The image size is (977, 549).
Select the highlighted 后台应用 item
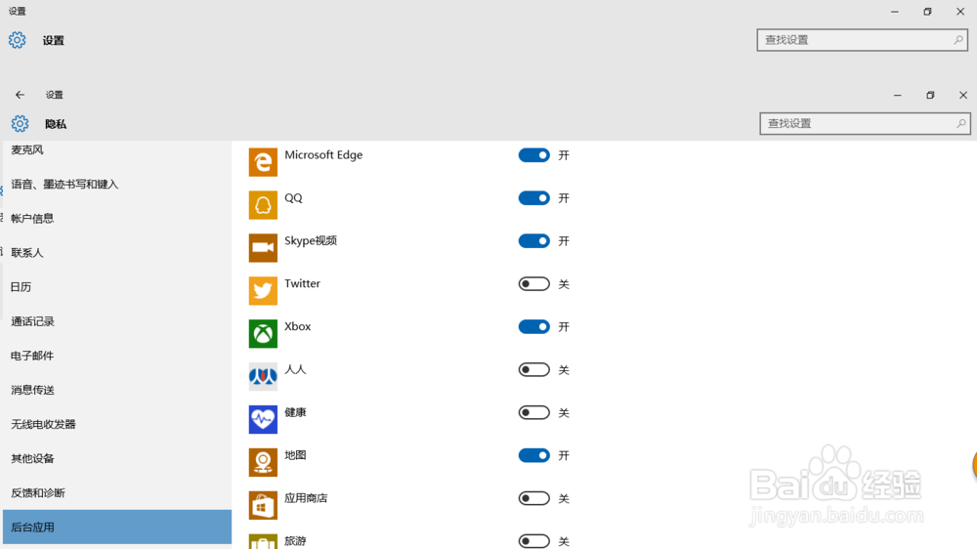117,528
